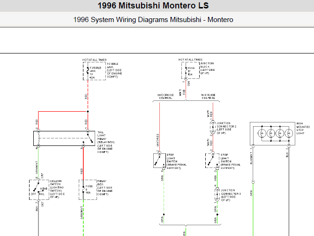Click the 'HEAD' position in the column switch
314x236 pixels.
pyautogui.click(x=44, y=189)
